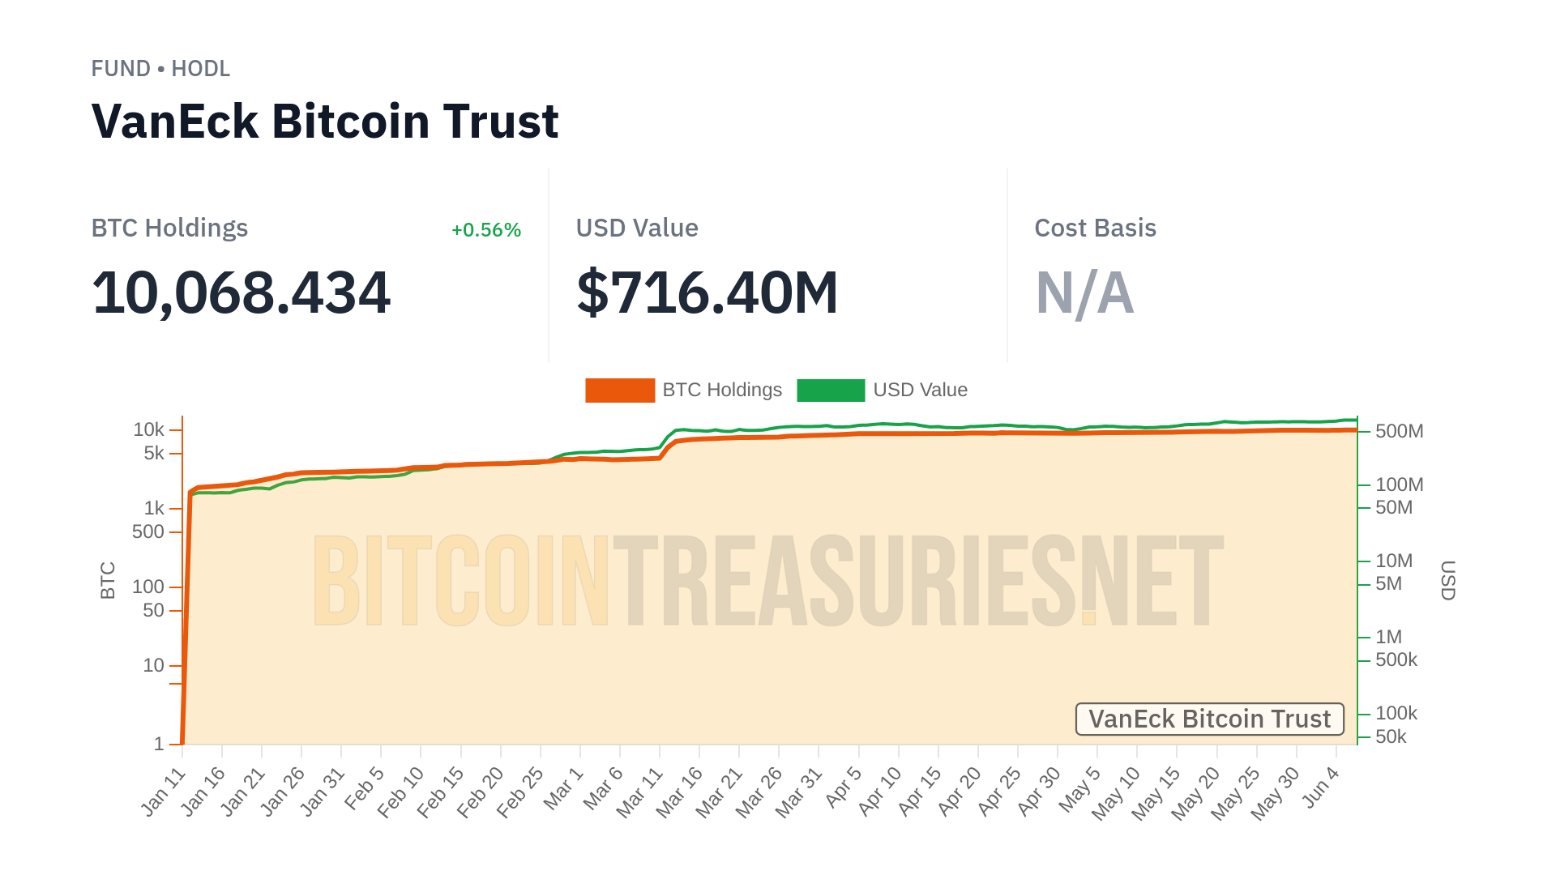This screenshot has height=875, width=1556.
Task: Toggle the BTC Holdings series legend label
Action: (722, 391)
